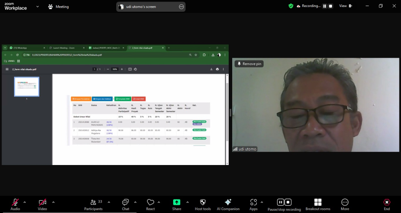Unmute the Audio microphone
Viewport: 401px width, 213px height.
click(15, 202)
